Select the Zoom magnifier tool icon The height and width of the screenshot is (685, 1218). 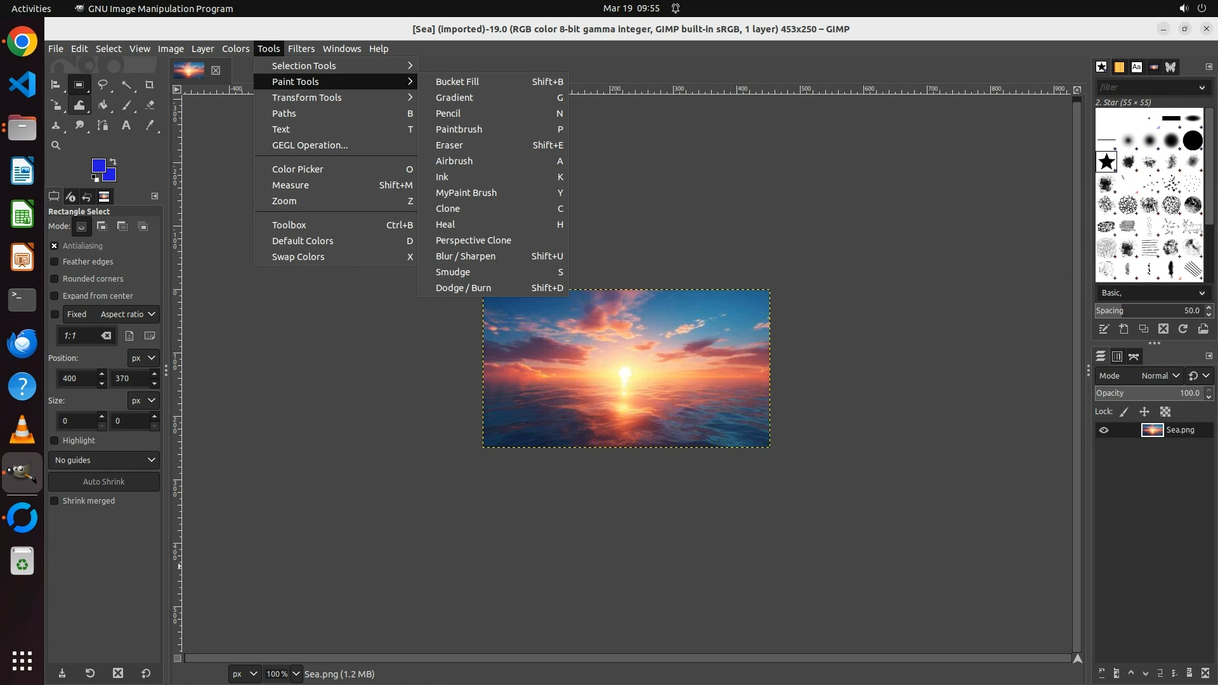tap(56, 145)
